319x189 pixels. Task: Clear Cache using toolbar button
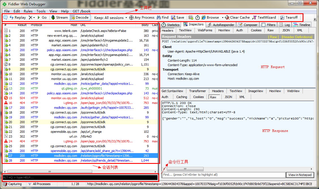237,18
